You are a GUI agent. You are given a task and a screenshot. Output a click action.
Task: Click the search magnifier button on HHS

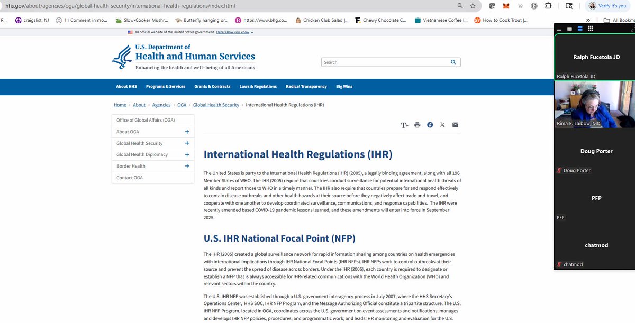pyautogui.click(x=453, y=62)
